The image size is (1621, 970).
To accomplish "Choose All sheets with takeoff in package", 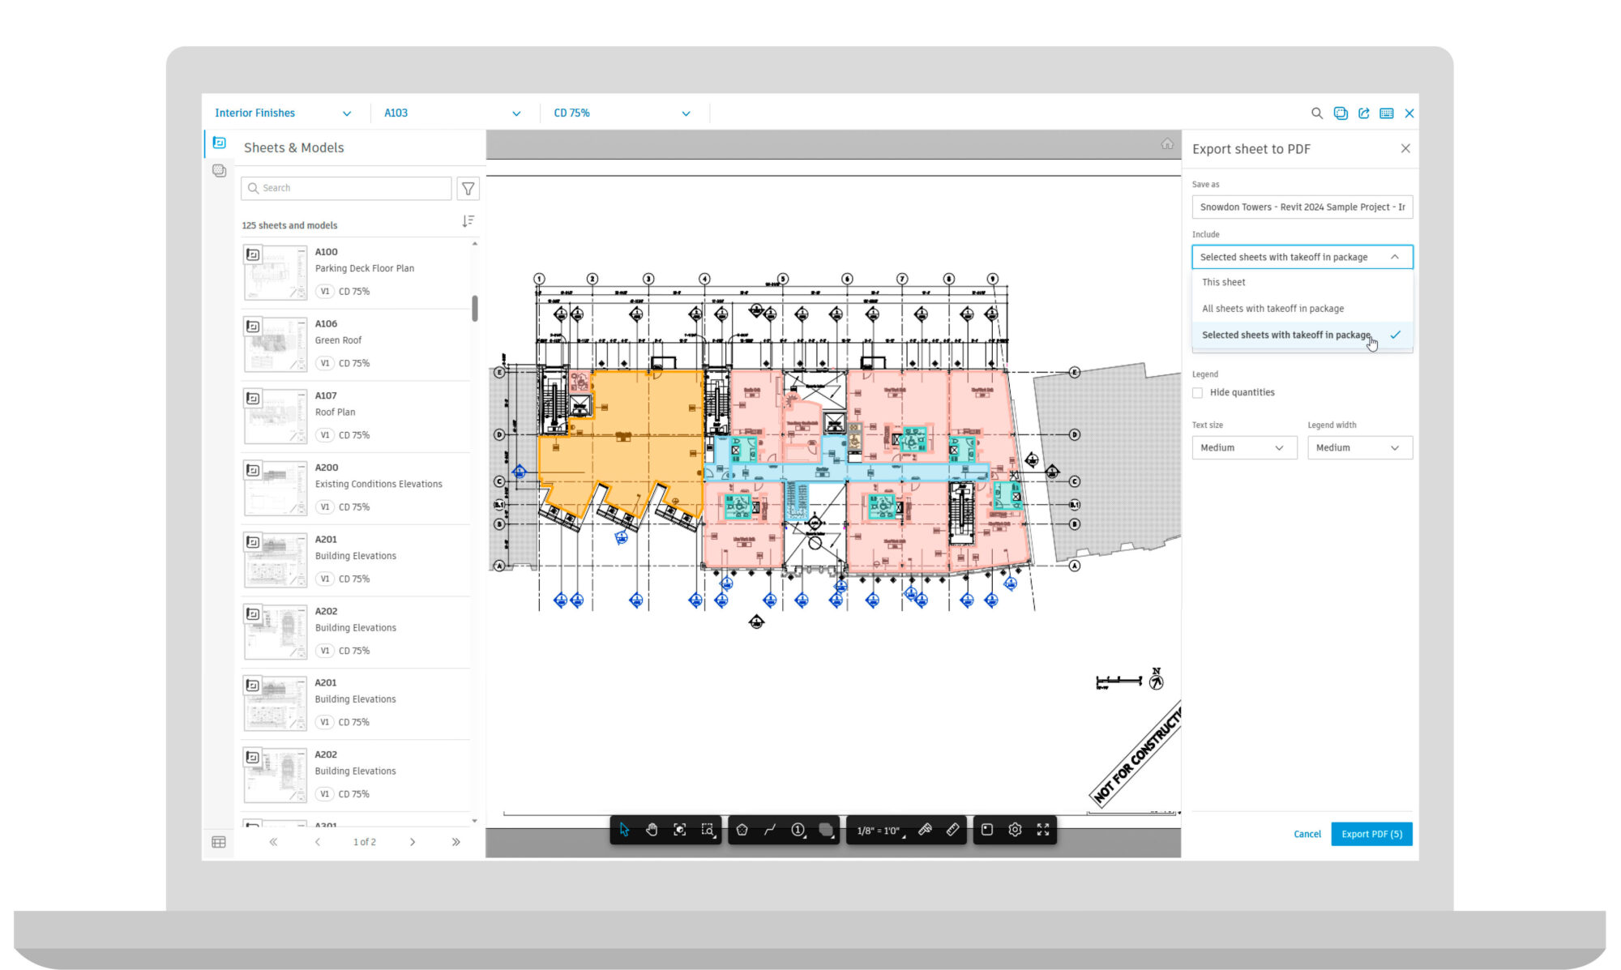I will [1272, 309].
